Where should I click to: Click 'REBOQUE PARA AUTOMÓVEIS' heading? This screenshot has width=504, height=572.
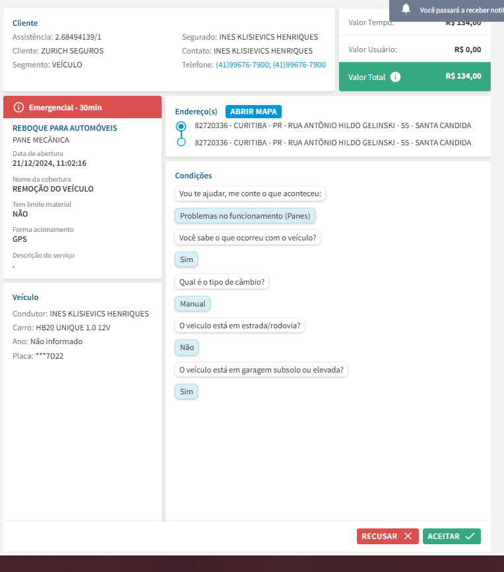point(65,128)
